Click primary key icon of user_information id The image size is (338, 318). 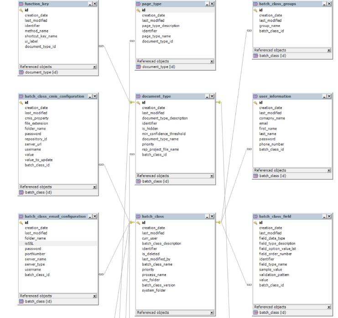(x=255, y=103)
